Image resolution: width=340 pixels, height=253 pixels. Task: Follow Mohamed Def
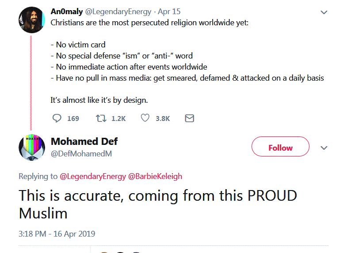pyautogui.click(x=280, y=148)
